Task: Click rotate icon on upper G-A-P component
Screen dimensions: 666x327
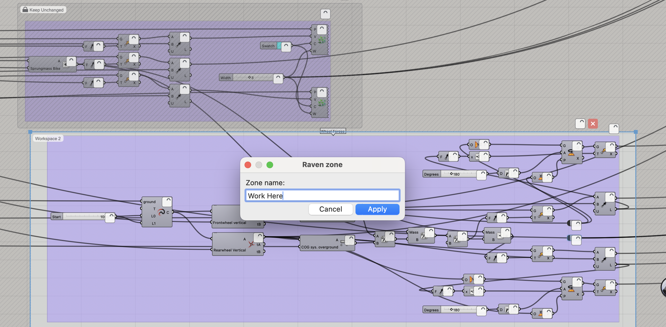Action: tap(571, 153)
